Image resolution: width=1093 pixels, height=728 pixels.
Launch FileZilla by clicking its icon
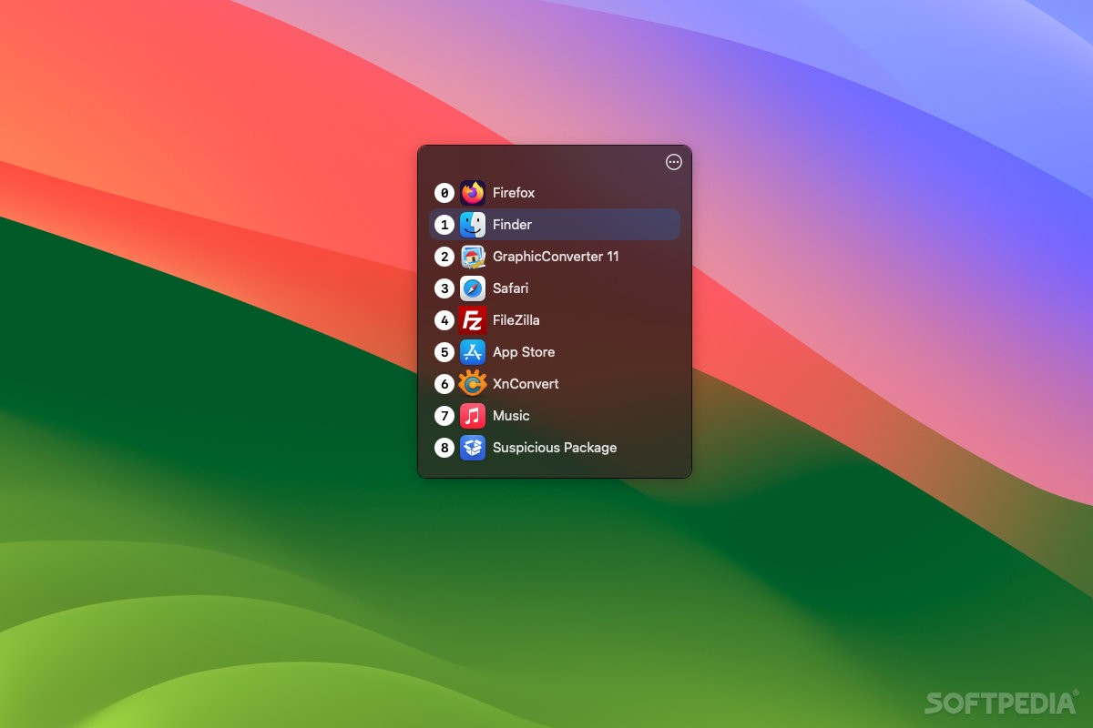[473, 319]
